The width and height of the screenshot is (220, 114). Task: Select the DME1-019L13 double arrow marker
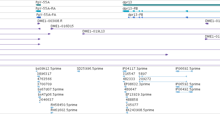84,34
